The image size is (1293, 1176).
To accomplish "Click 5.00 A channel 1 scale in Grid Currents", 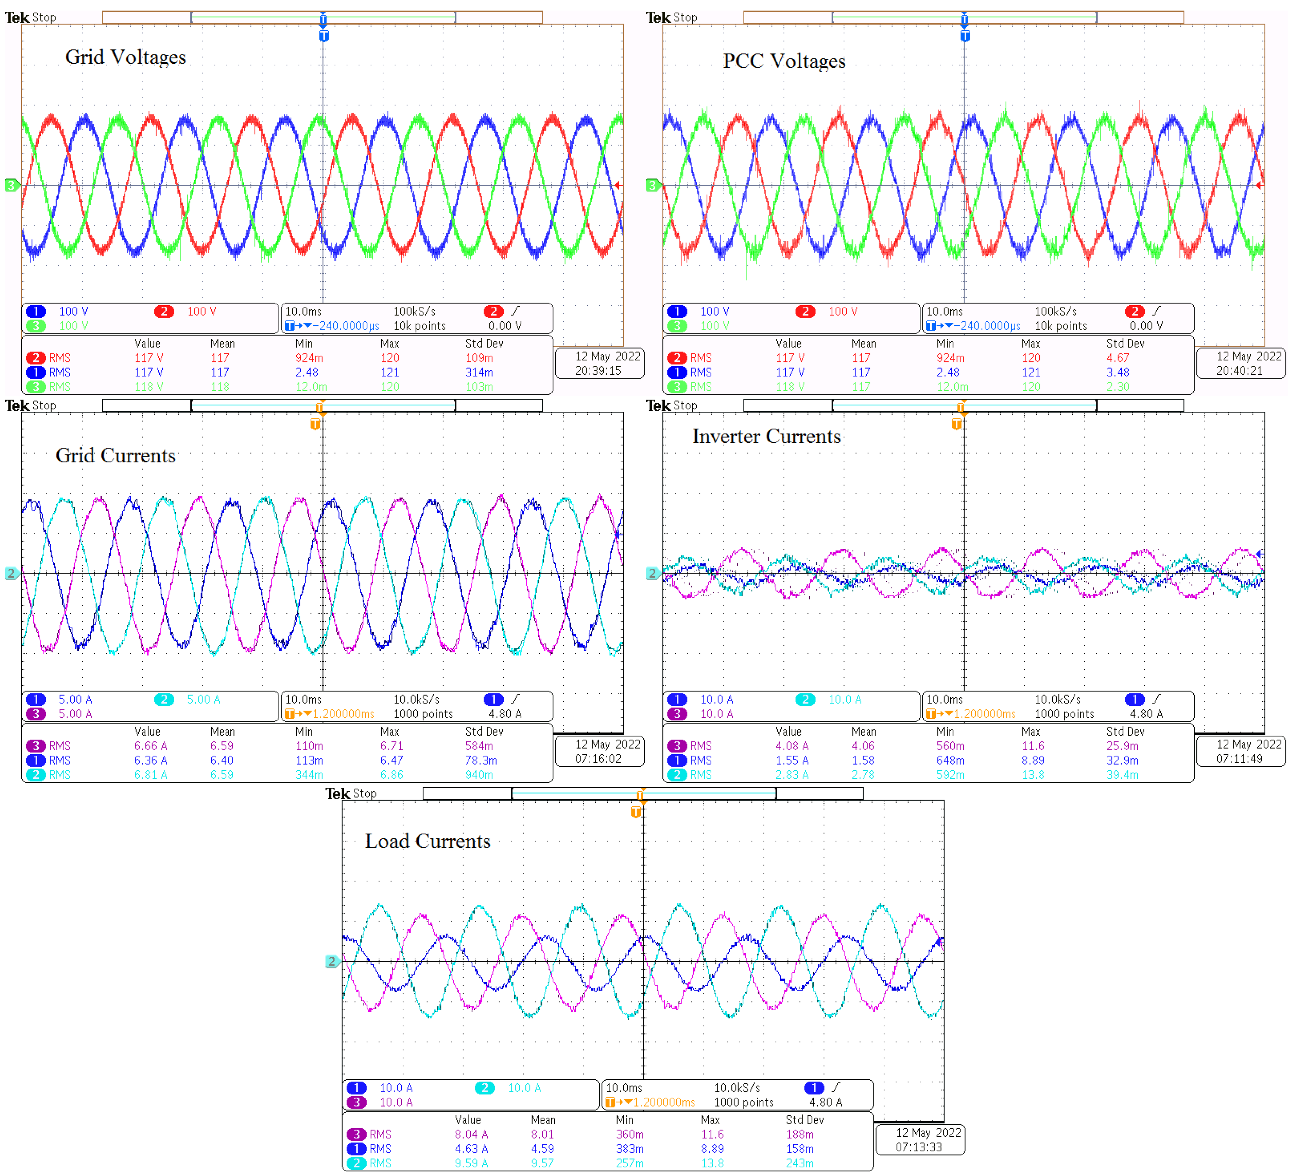I will coord(75,699).
